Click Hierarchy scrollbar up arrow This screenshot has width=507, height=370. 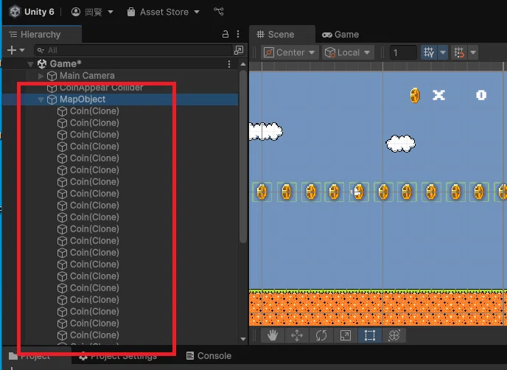pyautogui.click(x=243, y=64)
